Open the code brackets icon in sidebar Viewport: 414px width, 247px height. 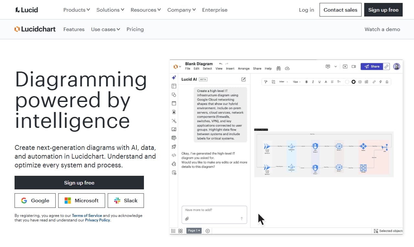pyautogui.click(x=174, y=155)
